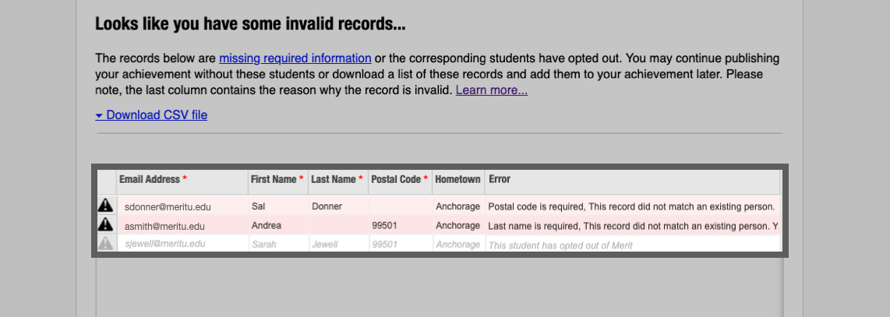Select the sdonner@meritu.edu email cell
Image resolution: width=890 pixels, height=317 pixels.
168,207
